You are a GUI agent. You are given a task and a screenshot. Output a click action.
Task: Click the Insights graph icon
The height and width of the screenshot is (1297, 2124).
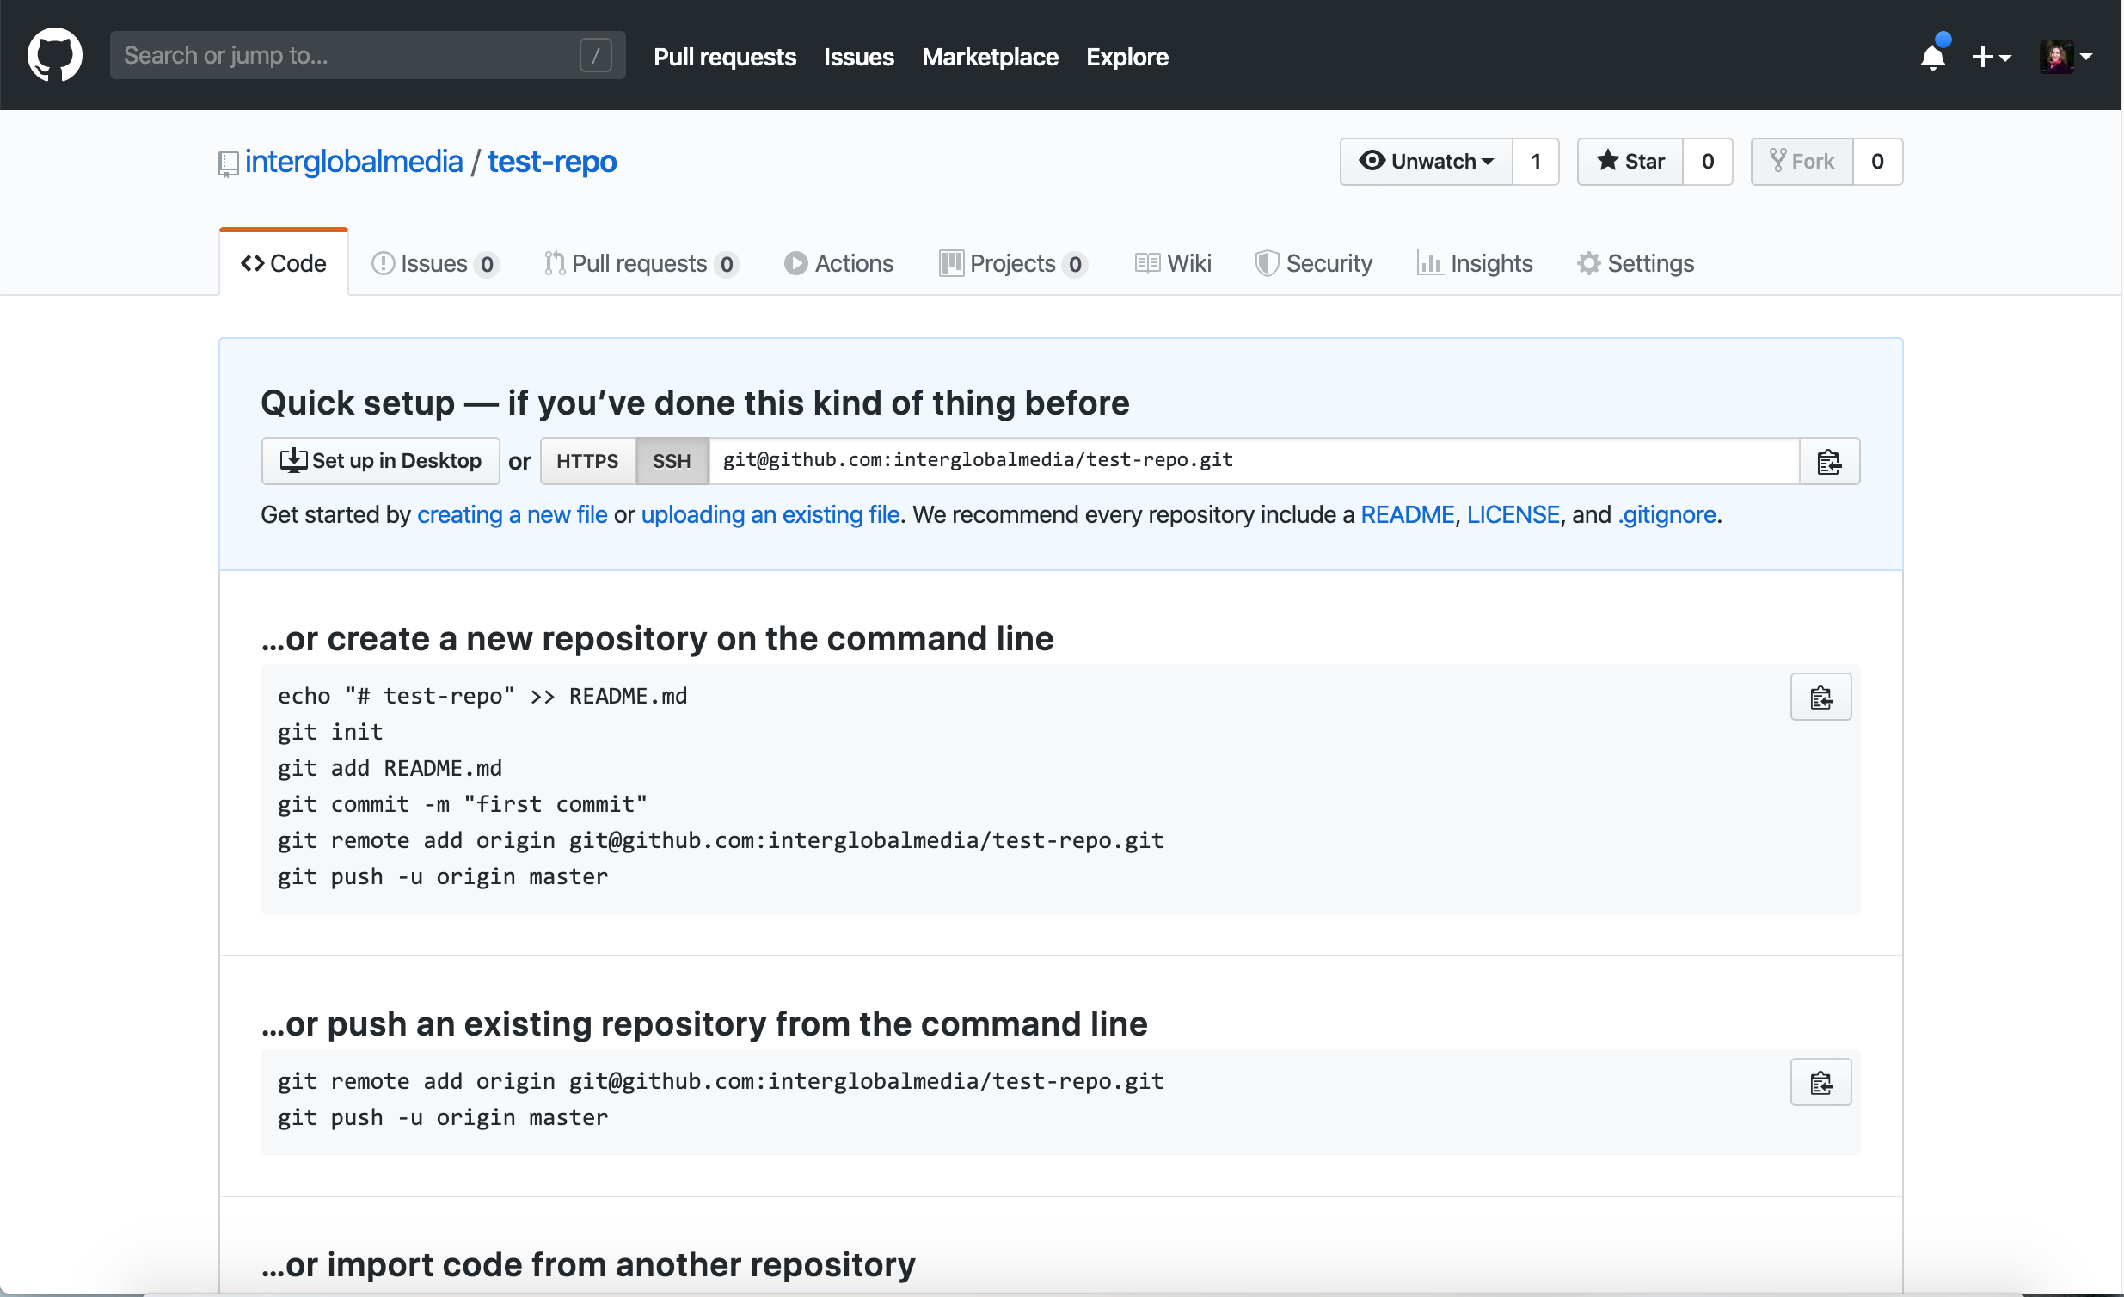point(1429,263)
